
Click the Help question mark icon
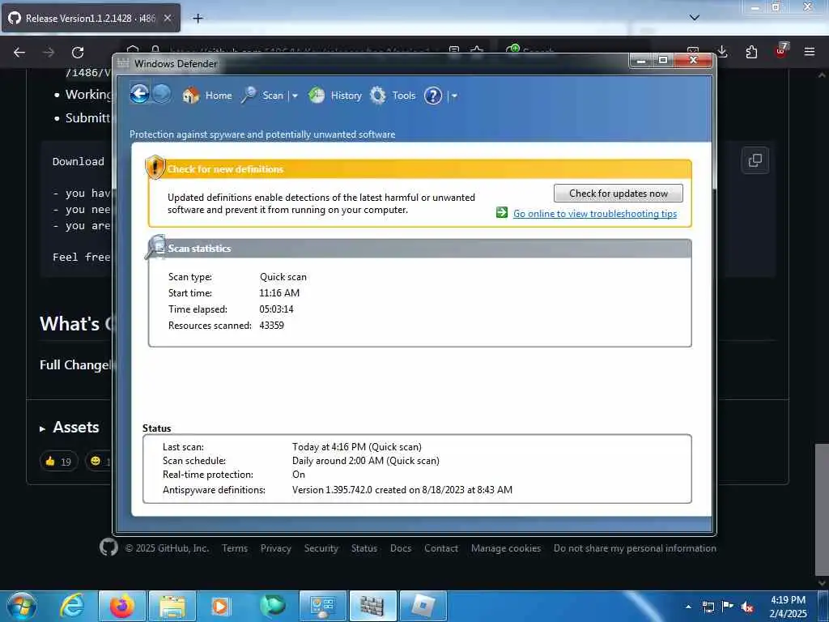(x=433, y=96)
